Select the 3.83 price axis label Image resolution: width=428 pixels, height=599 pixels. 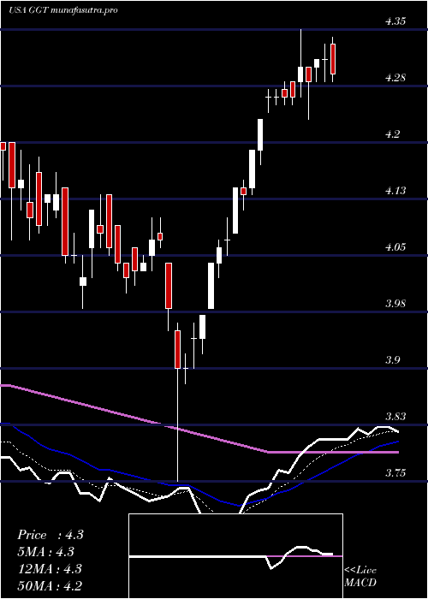click(395, 417)
